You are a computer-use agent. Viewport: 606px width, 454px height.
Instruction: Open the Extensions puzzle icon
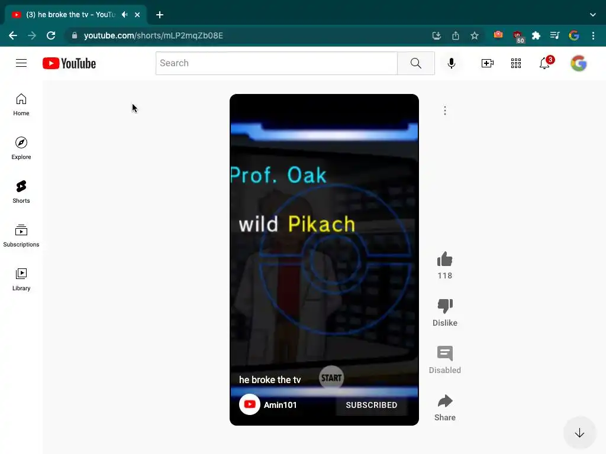point(536,35)
